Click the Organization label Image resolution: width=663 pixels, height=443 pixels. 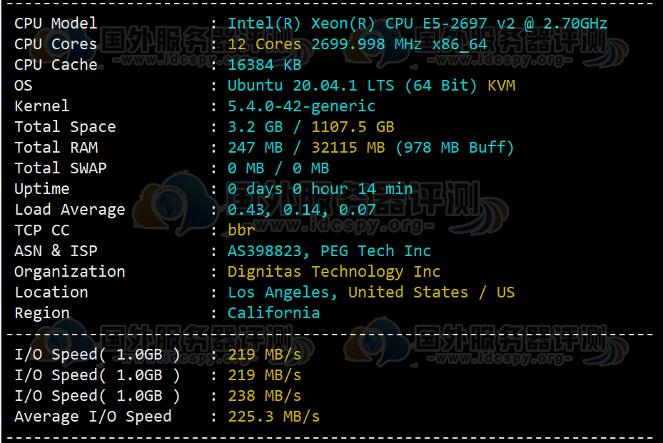[x=70, y=272]
